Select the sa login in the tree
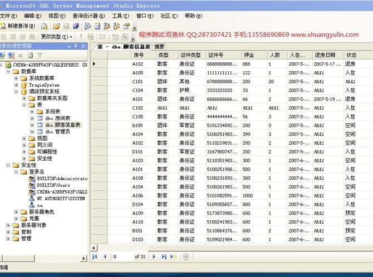 pyautogui.click(x=40, y=205)
